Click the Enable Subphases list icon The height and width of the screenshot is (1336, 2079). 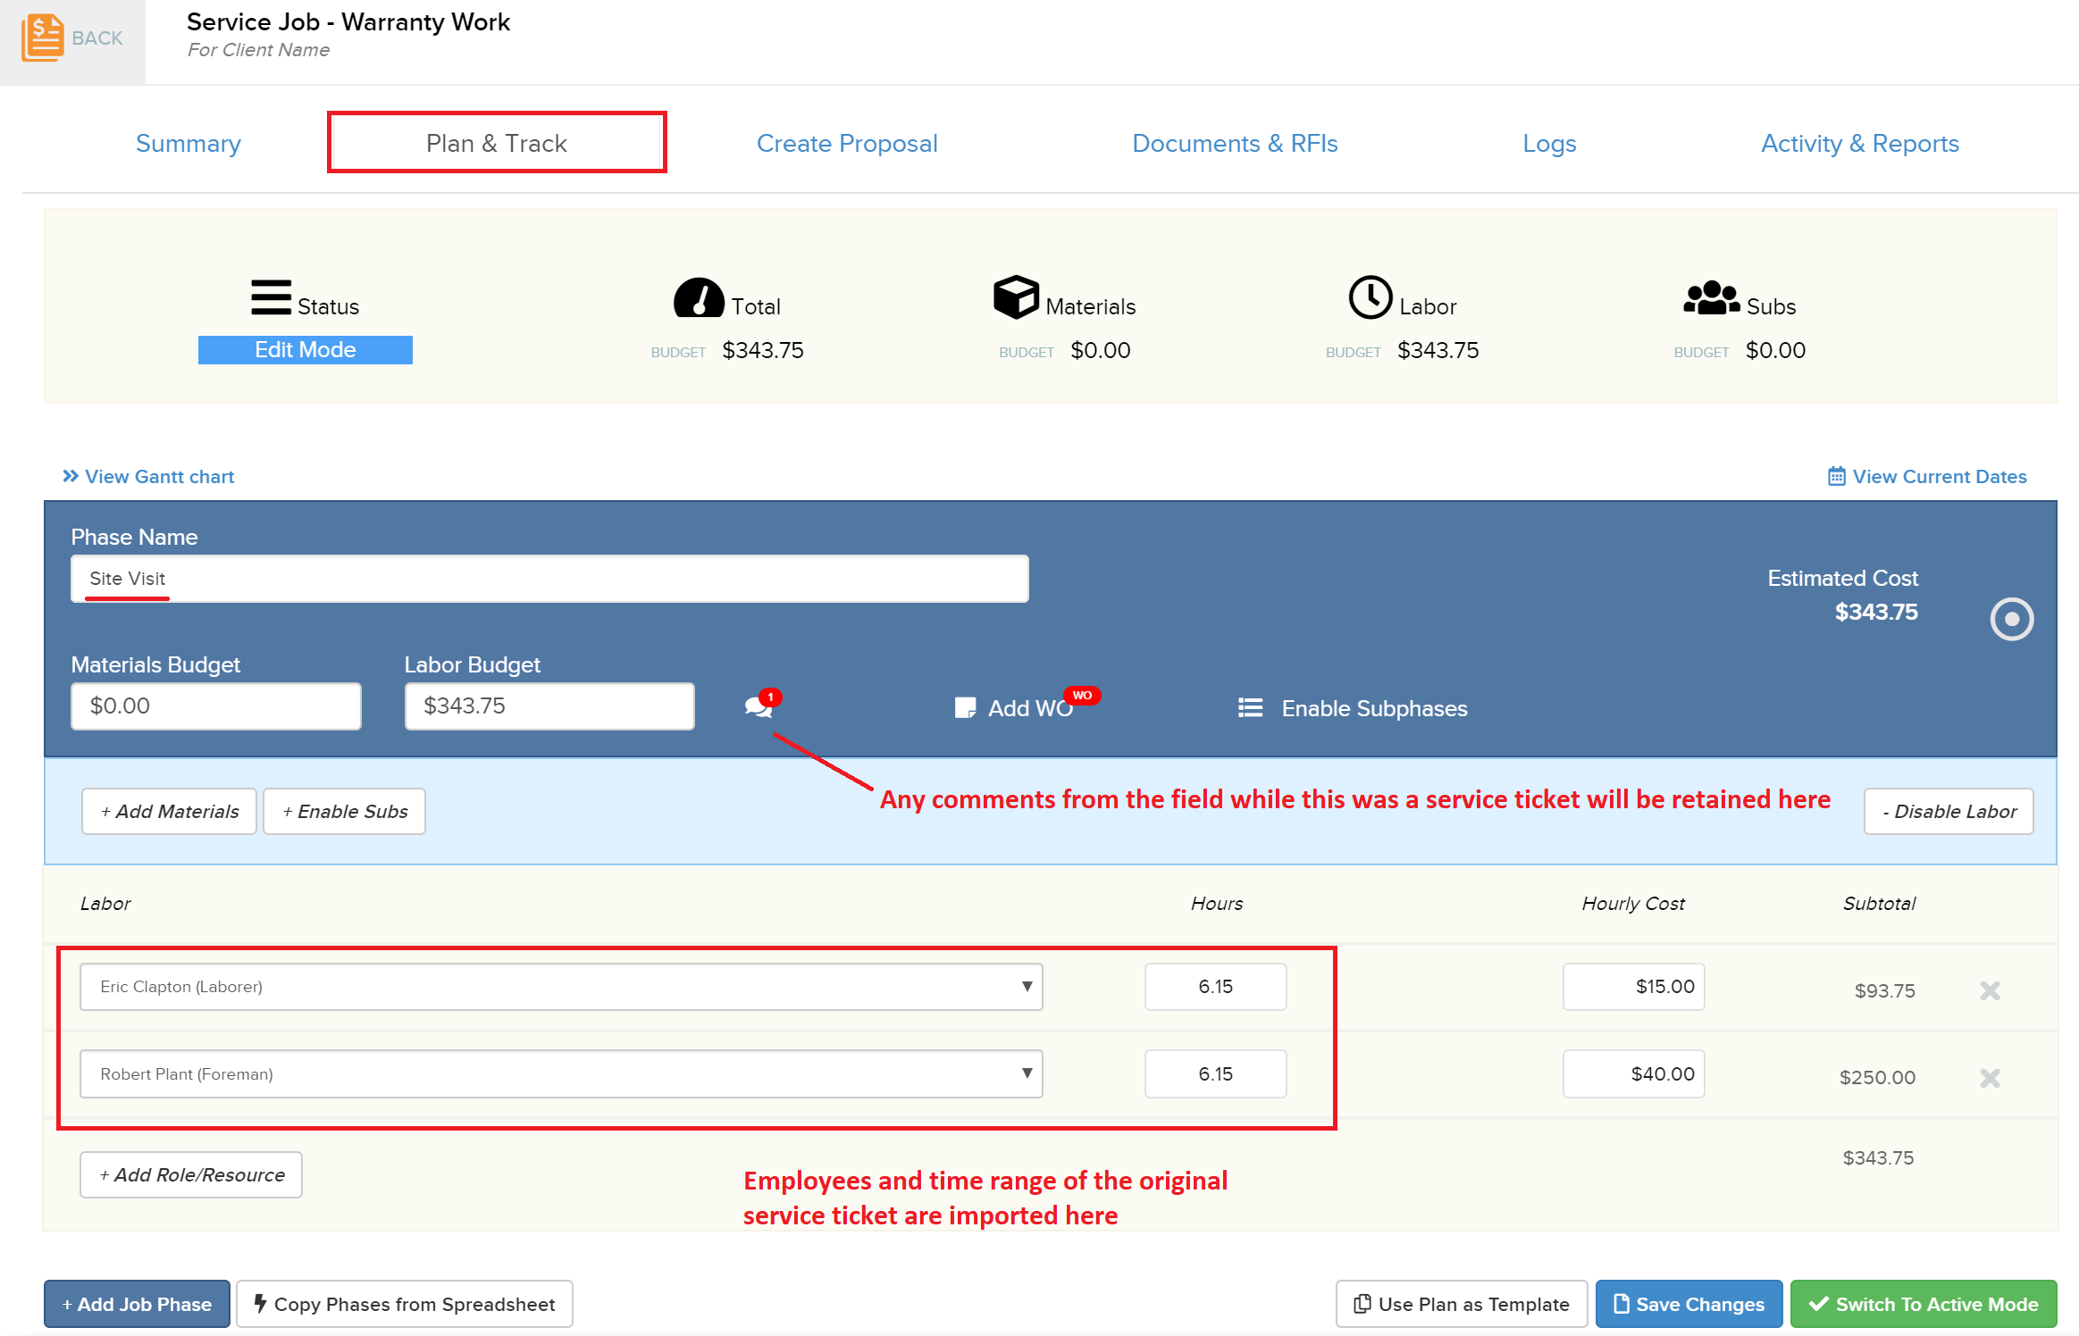point(1250,708)
